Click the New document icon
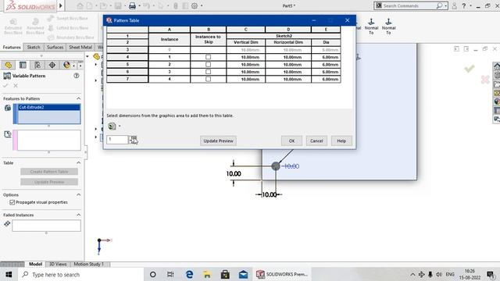 [90, 5]
